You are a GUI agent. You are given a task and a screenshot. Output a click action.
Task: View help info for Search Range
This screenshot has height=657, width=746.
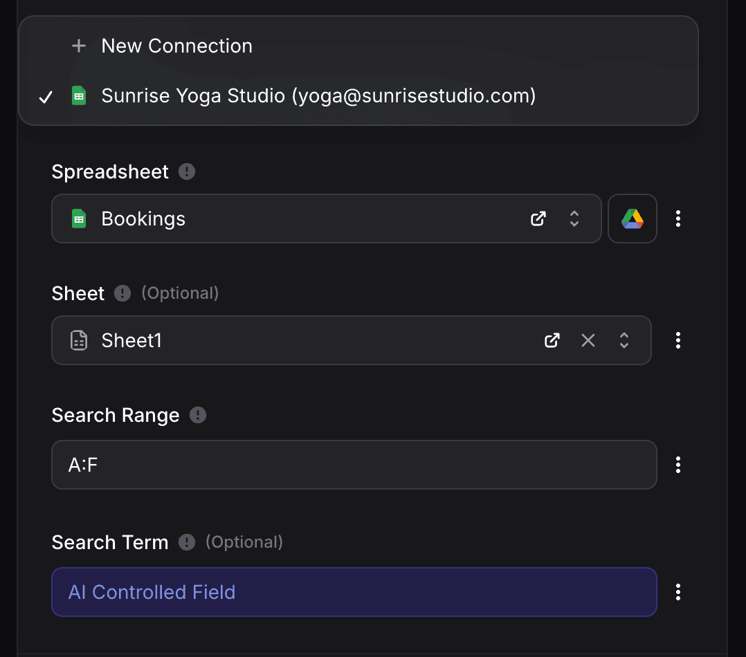[198, 415]
